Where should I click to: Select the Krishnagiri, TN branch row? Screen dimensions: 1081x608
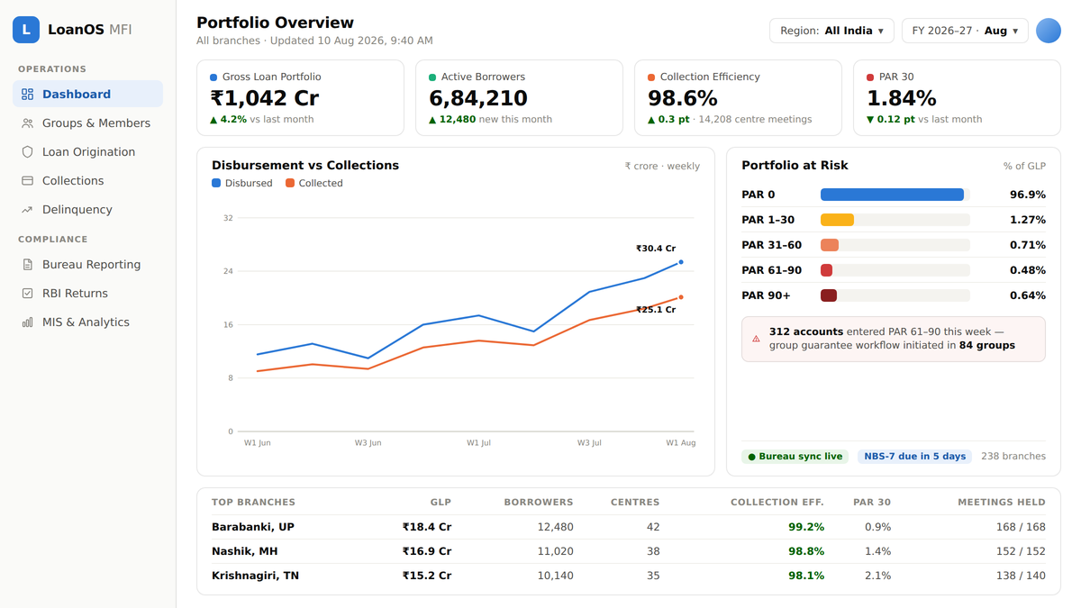click(629, 576)
